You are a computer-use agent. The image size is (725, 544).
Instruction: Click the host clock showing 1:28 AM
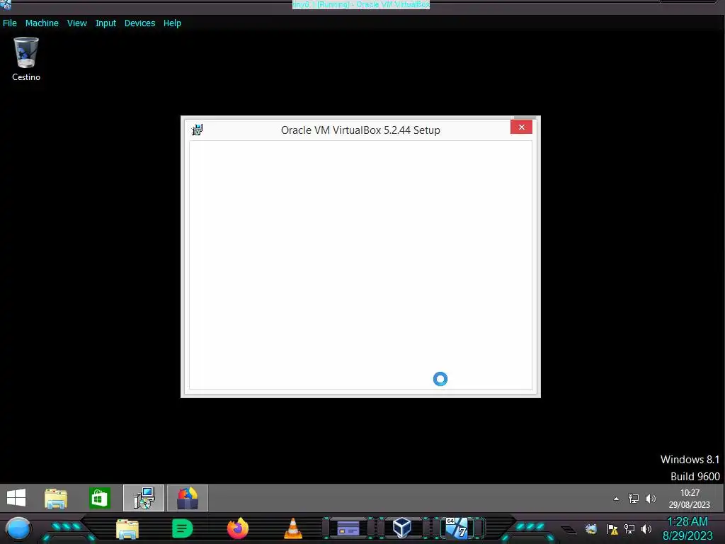pyautogui.click(x=687, y=528)
